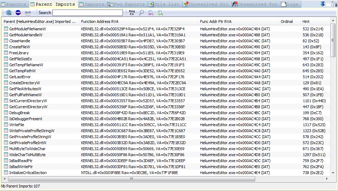
Task: Click the KERNEL32.dll+0x0008F42D address cell
Action: [133, 113]
